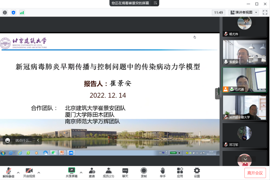Unmute microphone (解除静音)
The width and height of the screenshot is (270, 180).
click(9, 172)
